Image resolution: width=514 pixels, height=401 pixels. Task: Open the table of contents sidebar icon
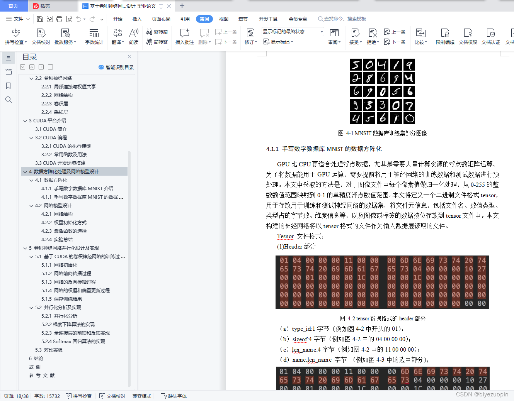click(9, 58)
